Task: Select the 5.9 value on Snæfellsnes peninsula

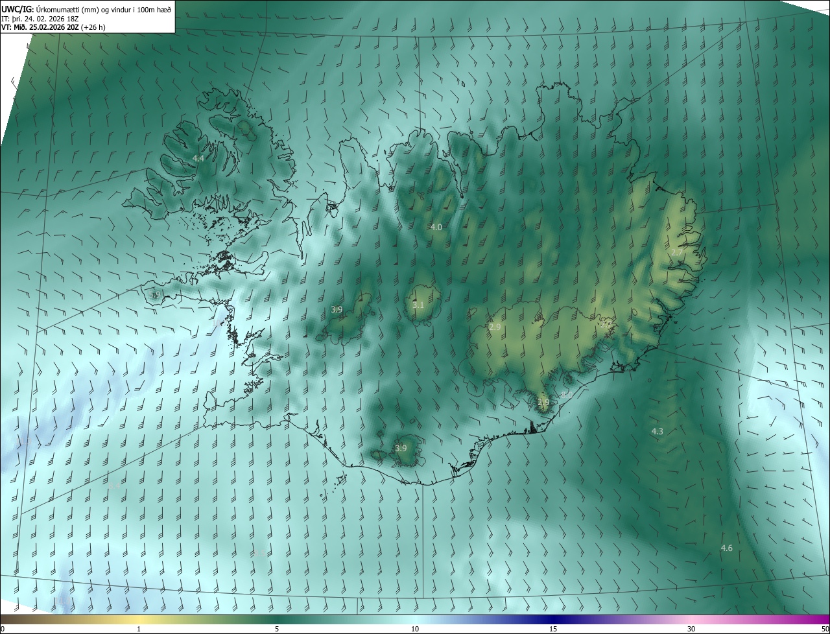Action: pos(154,294)
